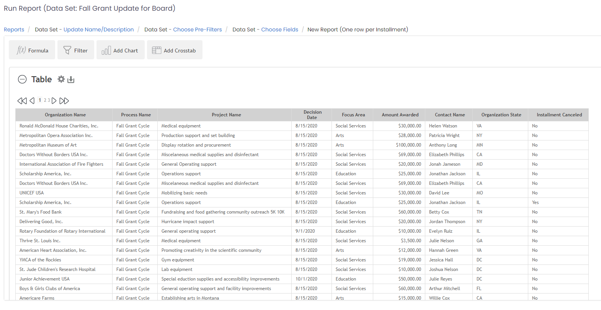Image resolution: width=601 pixels, height=310 pixels.
Task: Select 'Delivering Good, Inc.' cell
Action: [64, 222]
